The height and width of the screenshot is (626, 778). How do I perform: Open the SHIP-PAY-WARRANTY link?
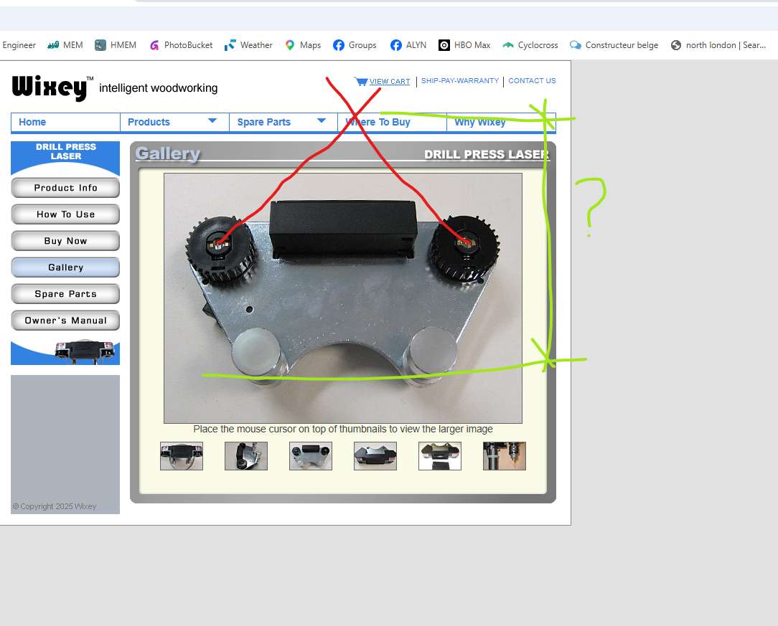[x=460, y=81]
